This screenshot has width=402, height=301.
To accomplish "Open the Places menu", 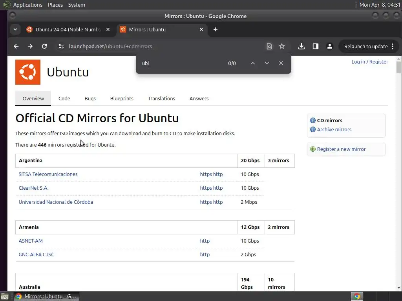I will 55,5.
